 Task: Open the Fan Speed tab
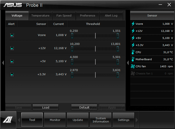coord(64,16)
